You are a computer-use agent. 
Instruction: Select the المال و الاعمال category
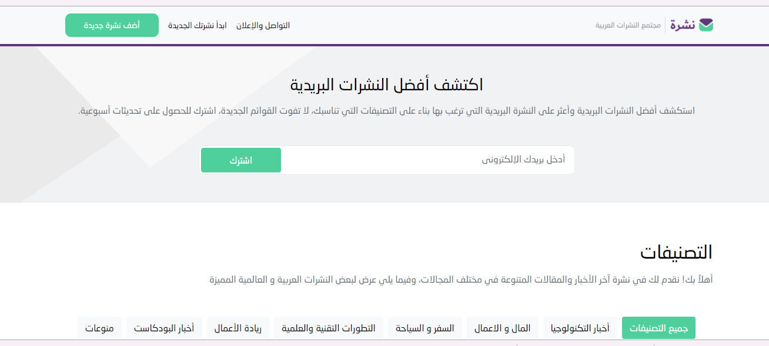point(502,328)
